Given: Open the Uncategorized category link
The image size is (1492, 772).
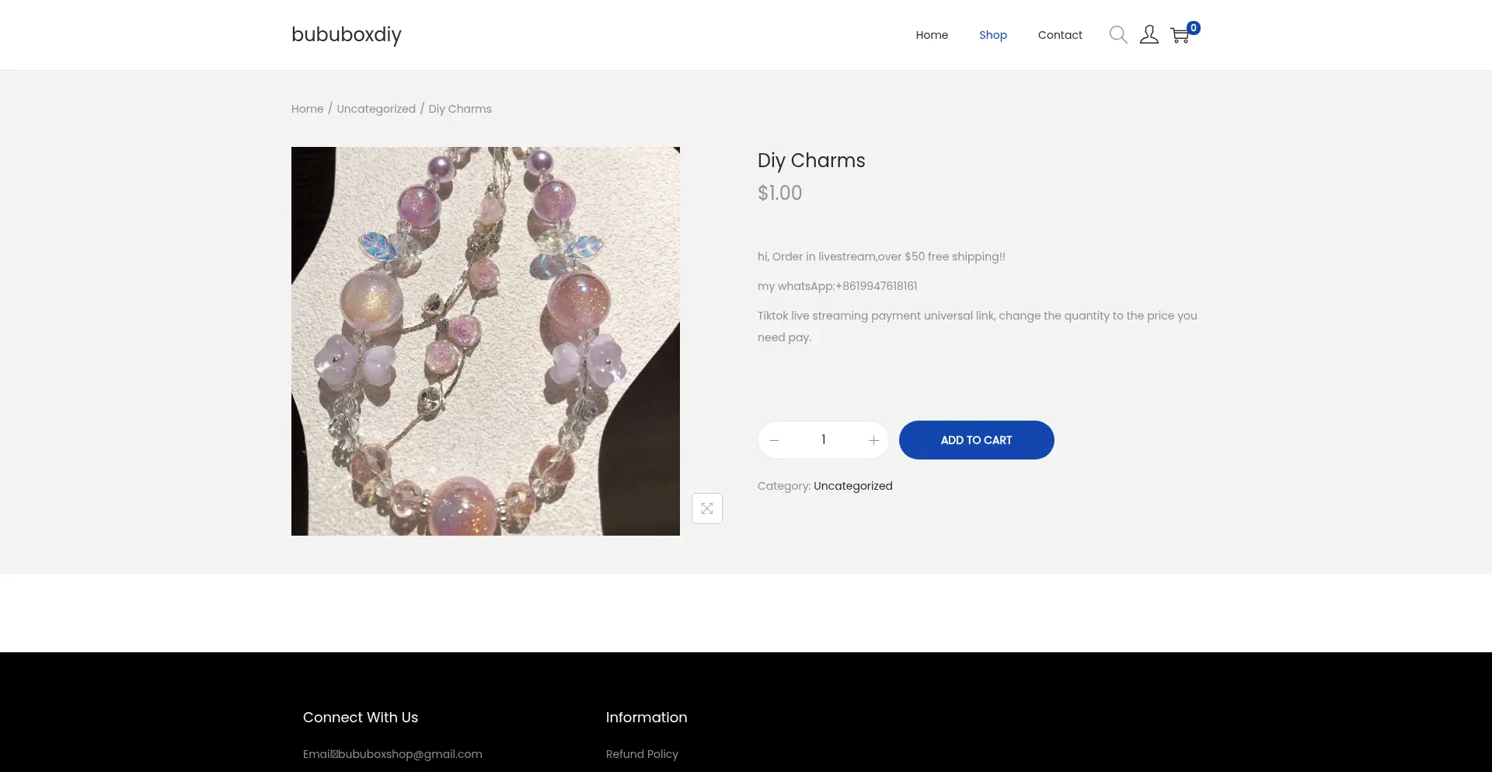Looking at the screenshot, I should point(852,486).
